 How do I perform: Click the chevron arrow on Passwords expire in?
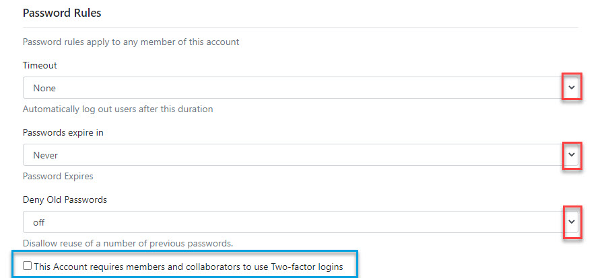[x=572, y=154]
